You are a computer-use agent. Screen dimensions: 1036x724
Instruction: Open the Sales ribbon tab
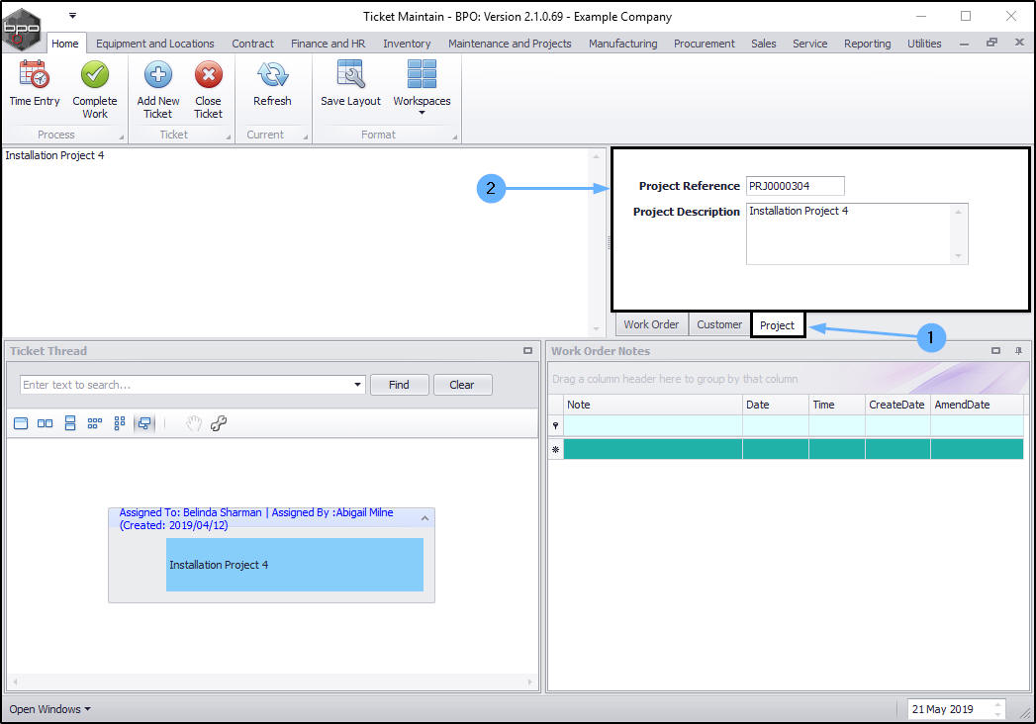[763, 44]
